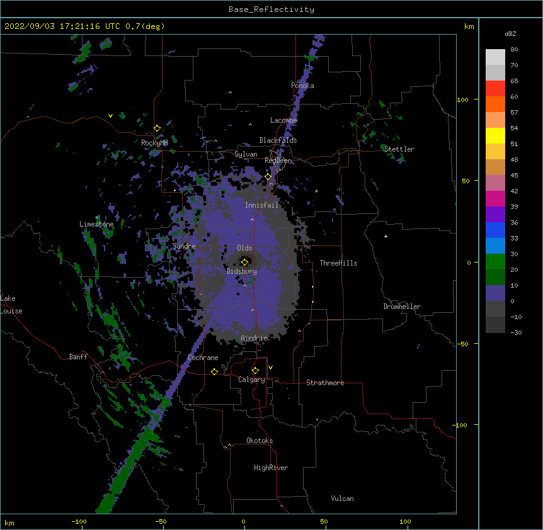Image resolution: width=543 pixels, height=530 pixels.
Task: Pick the yellow 51-54 dBZ legend swatch
Action: [495, 135]
